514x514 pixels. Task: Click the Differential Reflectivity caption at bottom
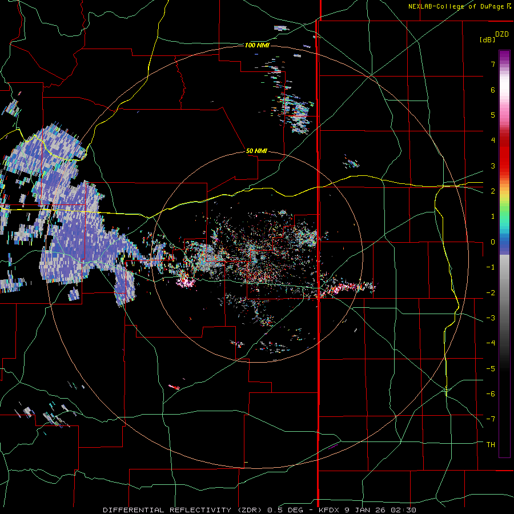point(260,510)
